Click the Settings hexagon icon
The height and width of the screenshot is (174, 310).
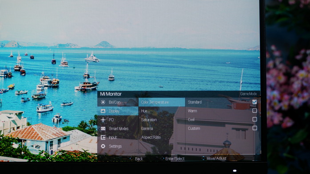[103, 146]
